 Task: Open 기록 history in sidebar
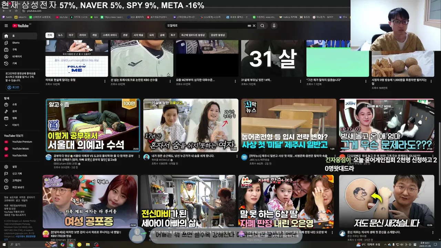19,63
